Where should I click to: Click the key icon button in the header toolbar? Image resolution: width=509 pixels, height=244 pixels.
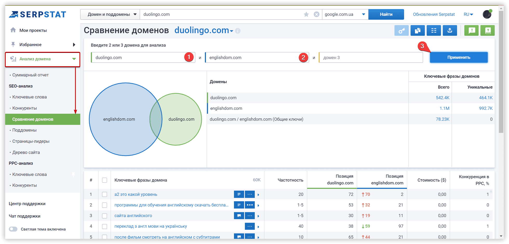[401, 31]
